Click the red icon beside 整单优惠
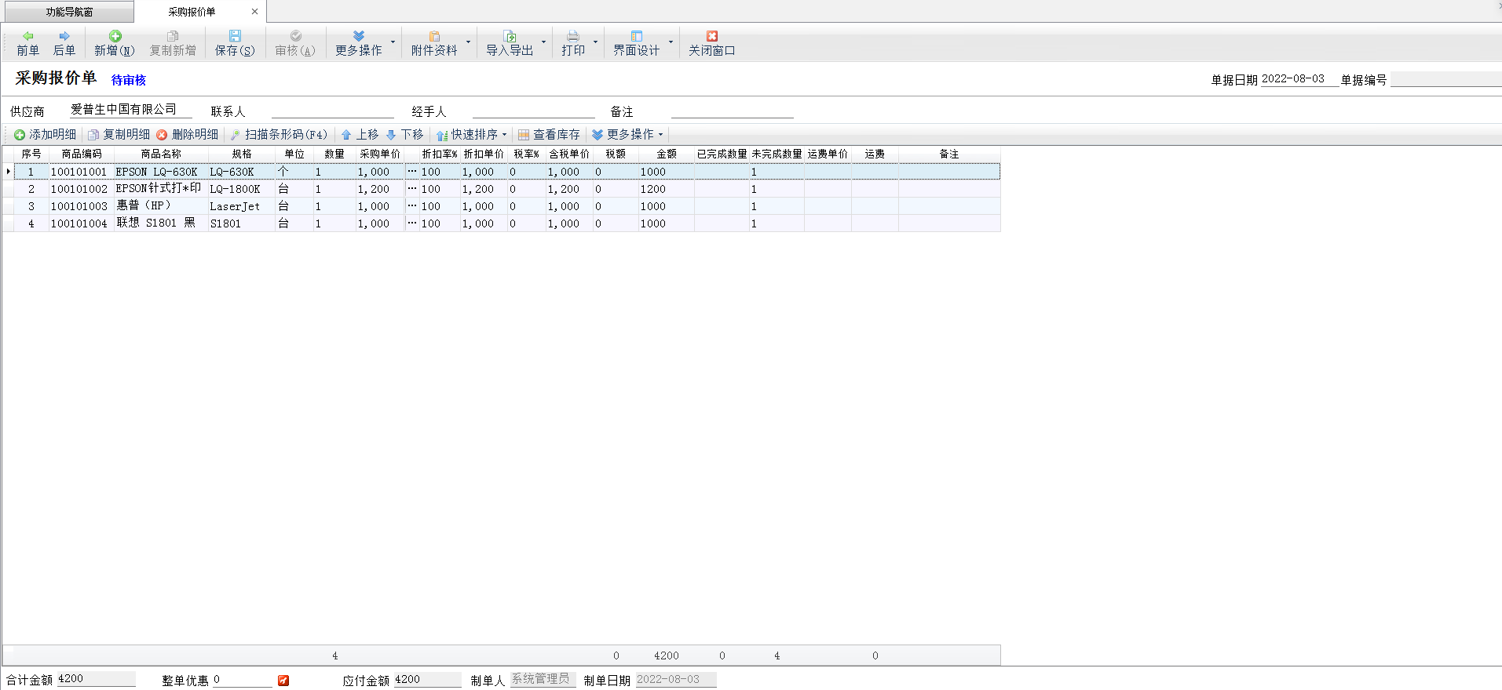Image resolution: width=1502 pixels, height=690 pixels. [283, 681]
